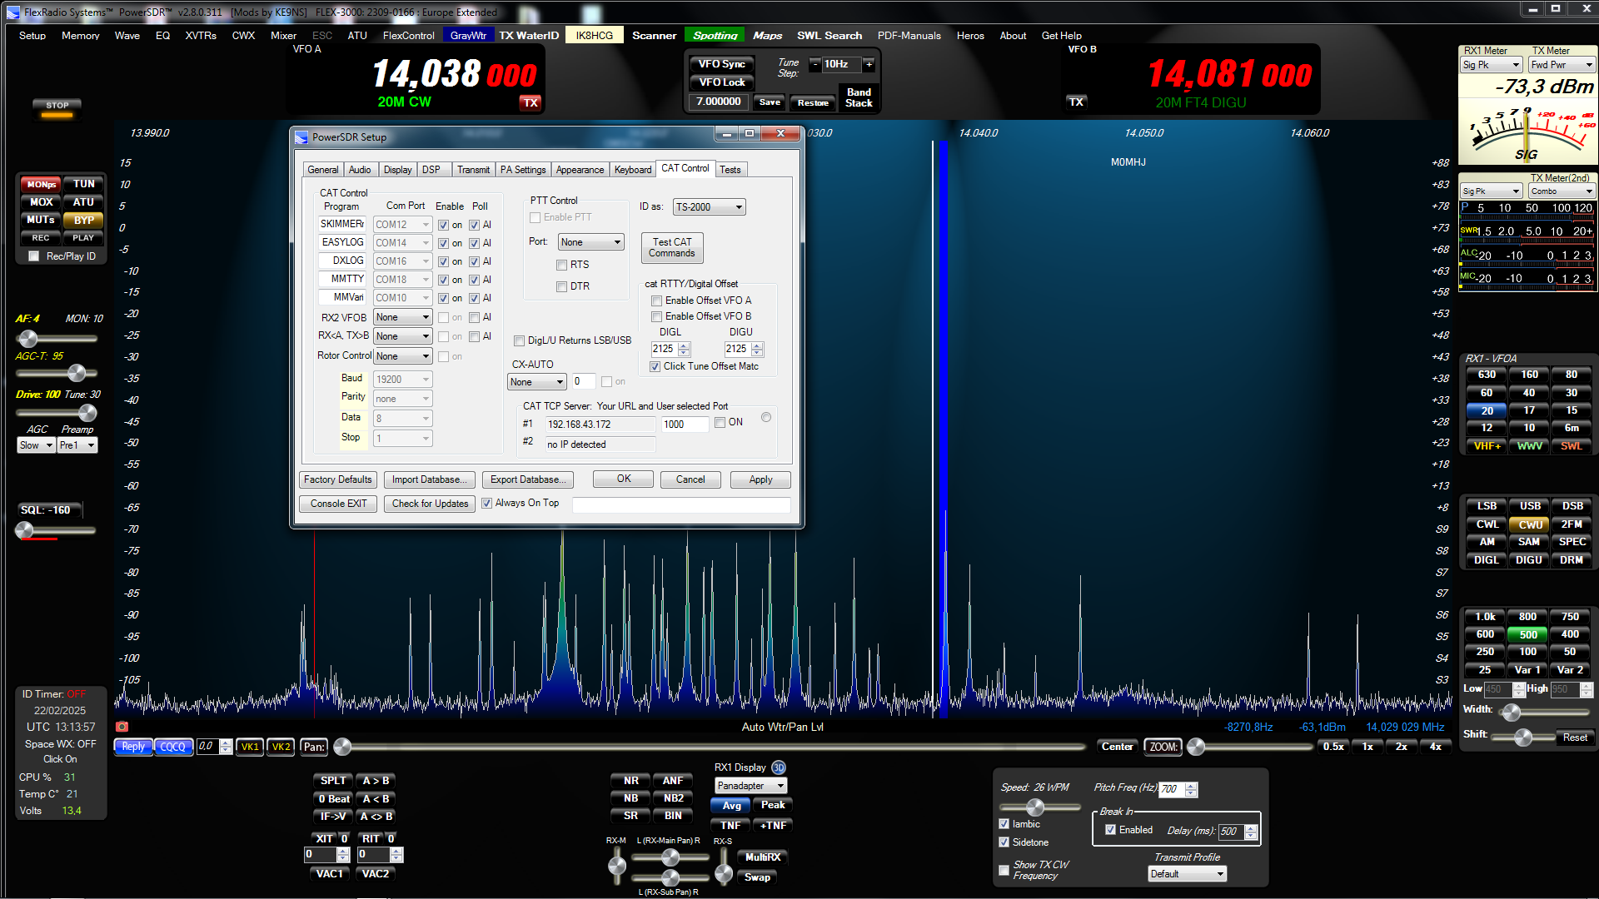Check DigL/U Returns LSB/USB
1599x899 pixels.
[x=520, y=340]
